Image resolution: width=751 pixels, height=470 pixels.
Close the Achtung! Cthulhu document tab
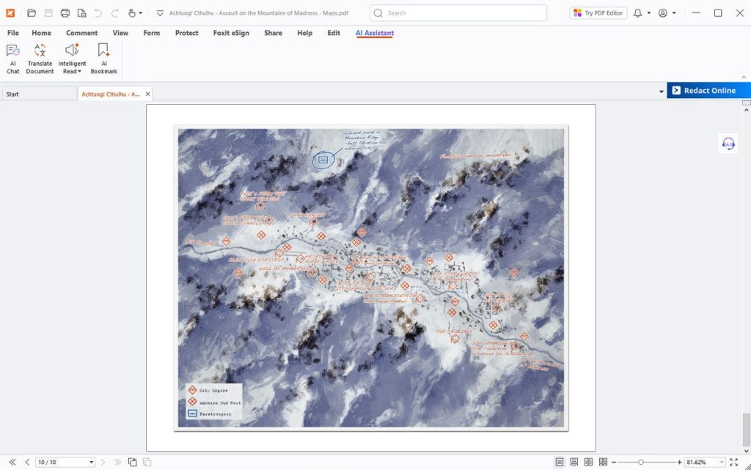148,94
